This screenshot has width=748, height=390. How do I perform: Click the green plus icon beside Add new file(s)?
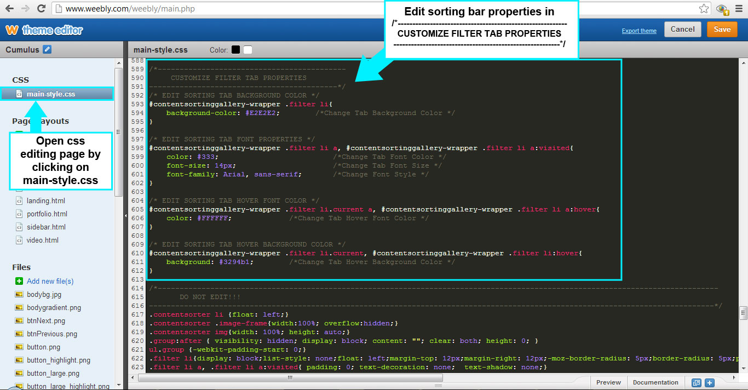pyautogui.click(x=19, y=281)
